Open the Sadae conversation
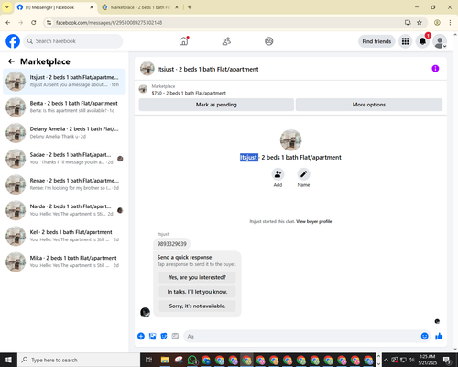Image resolution: width=458 pixels, height=367 pixels. [64, 159]
